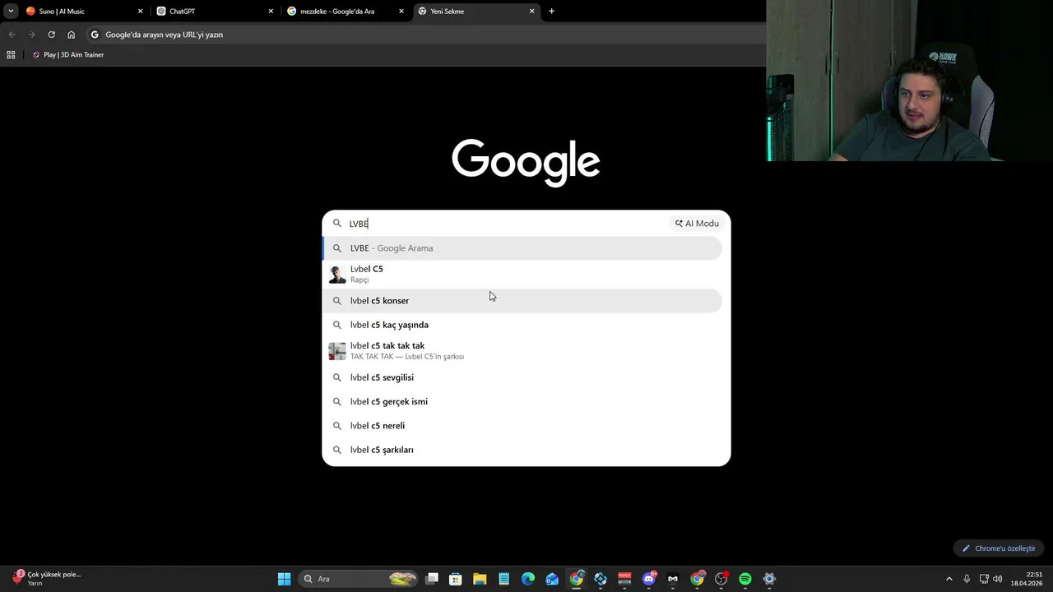This screenshot has width=1053, height=592.
Task: Open Outlook from the taskbar
Action: point(552,579)
